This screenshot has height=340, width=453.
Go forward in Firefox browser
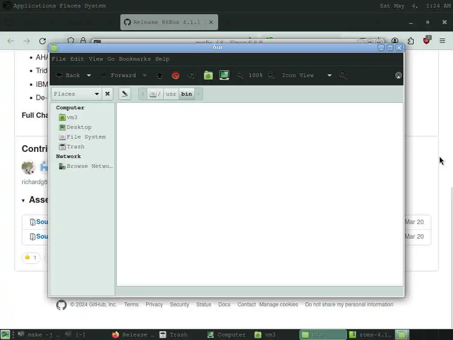point(27,41)
